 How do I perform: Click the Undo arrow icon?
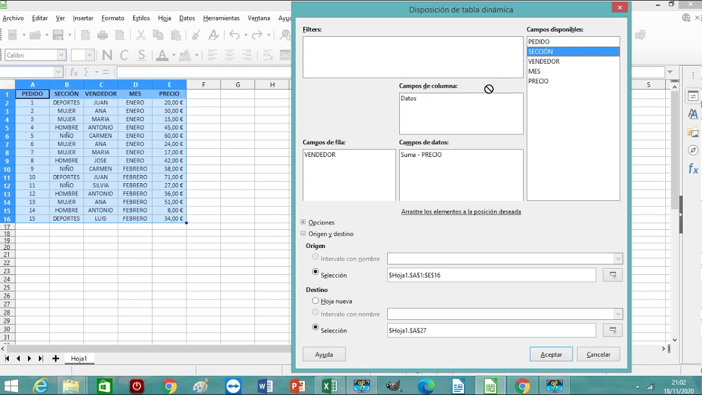click(x=235, y=35)
